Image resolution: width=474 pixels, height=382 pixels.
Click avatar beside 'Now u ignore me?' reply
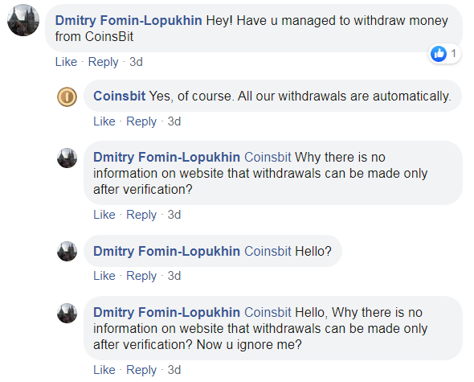[67, 313]
